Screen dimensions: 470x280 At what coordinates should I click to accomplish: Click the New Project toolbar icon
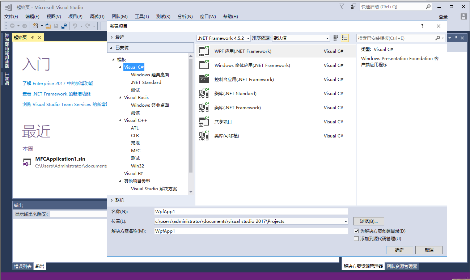(36, 26)
